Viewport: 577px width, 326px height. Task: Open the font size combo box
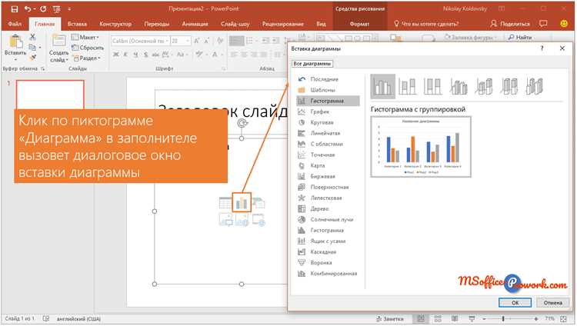[181, 41]
